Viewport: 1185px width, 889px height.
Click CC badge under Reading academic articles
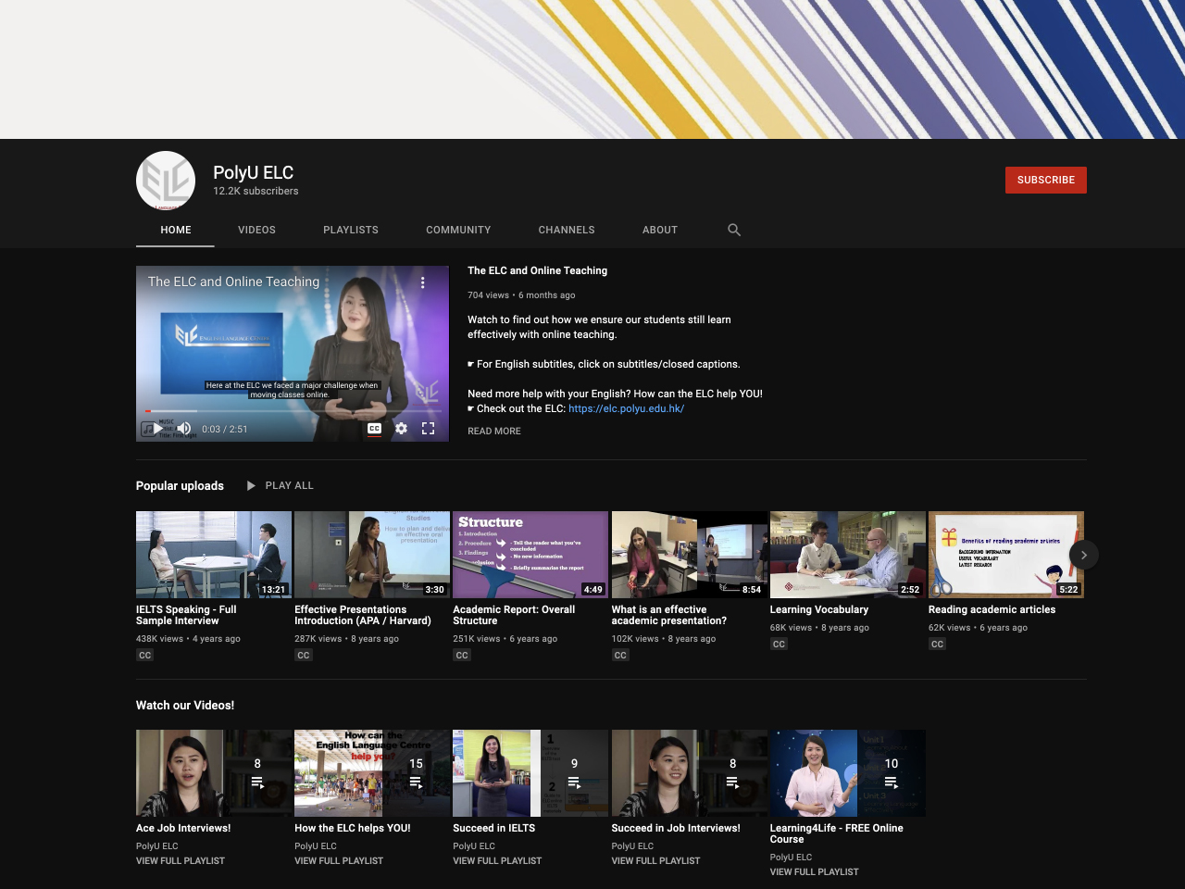(x=938, y=644)
